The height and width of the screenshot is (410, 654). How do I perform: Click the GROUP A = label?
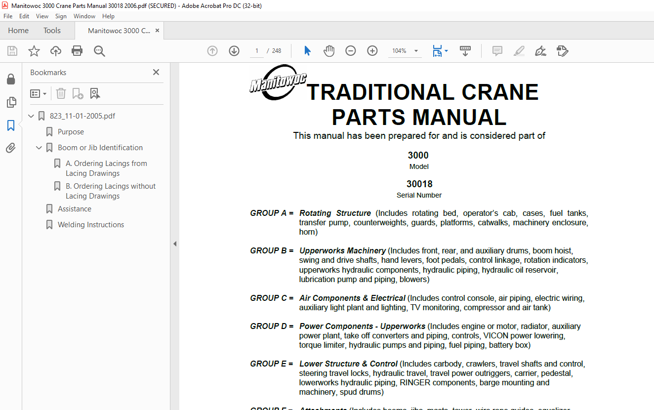(272, 213)
